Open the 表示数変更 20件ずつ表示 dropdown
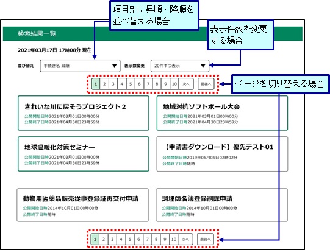Image resolution: width=330 pixels, height=250 pixels. point(180,66)
